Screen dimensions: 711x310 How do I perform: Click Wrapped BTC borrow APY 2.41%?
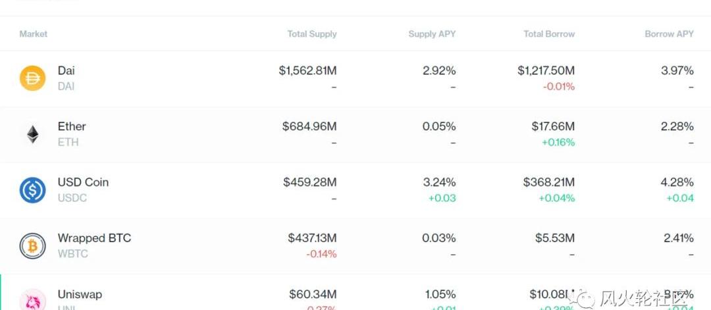[677, 238]
